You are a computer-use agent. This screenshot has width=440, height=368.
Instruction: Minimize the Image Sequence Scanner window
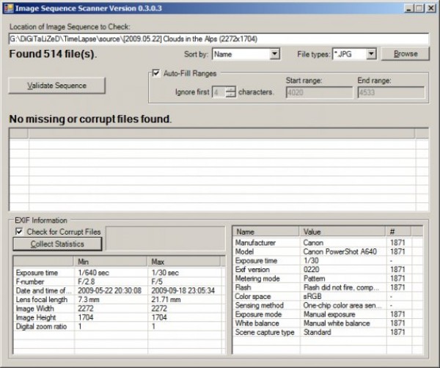[409, 8]
